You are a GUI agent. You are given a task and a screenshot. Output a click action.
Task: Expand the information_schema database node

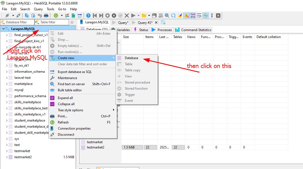(x=7, y=72)
